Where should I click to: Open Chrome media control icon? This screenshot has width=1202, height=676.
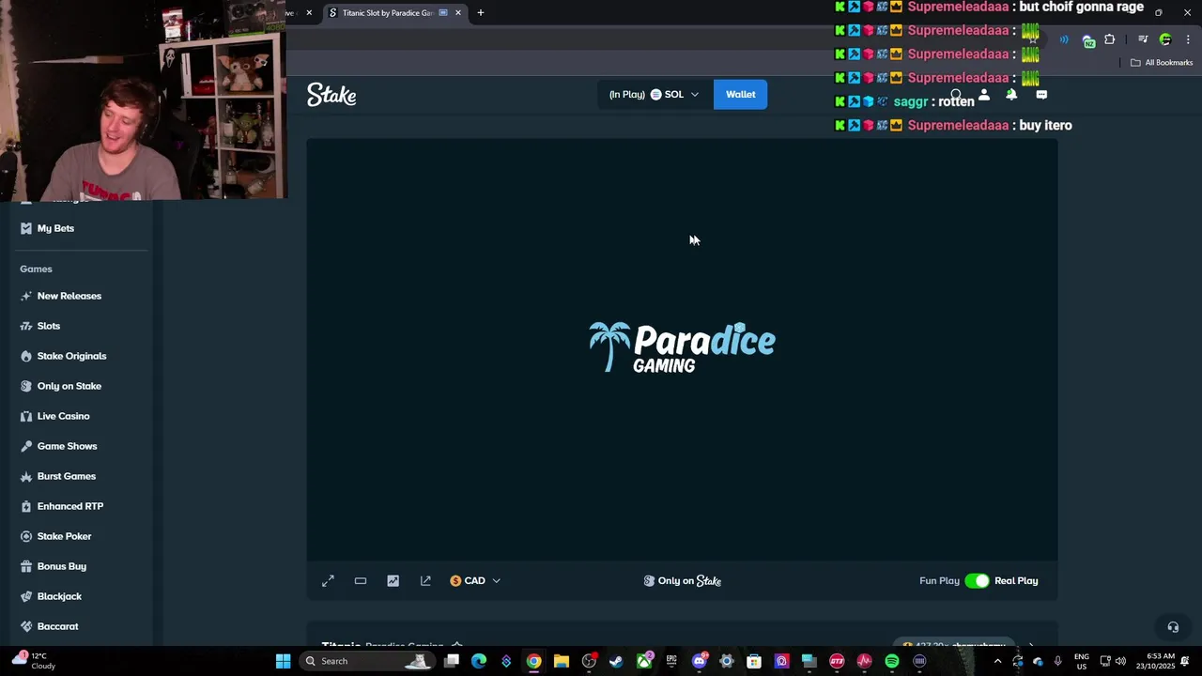tap(1143, 39)
